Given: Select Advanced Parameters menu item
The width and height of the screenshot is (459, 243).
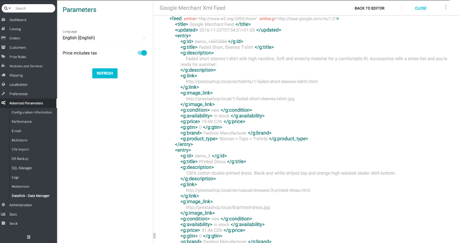Looking at the screenshot, I should pos(26,103).
